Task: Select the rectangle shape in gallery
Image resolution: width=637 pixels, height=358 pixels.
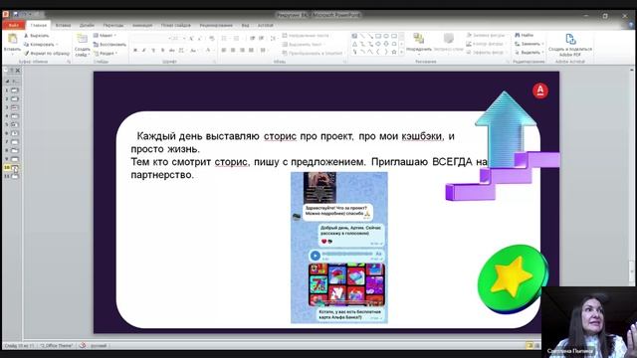Action: tap(378, 36)
